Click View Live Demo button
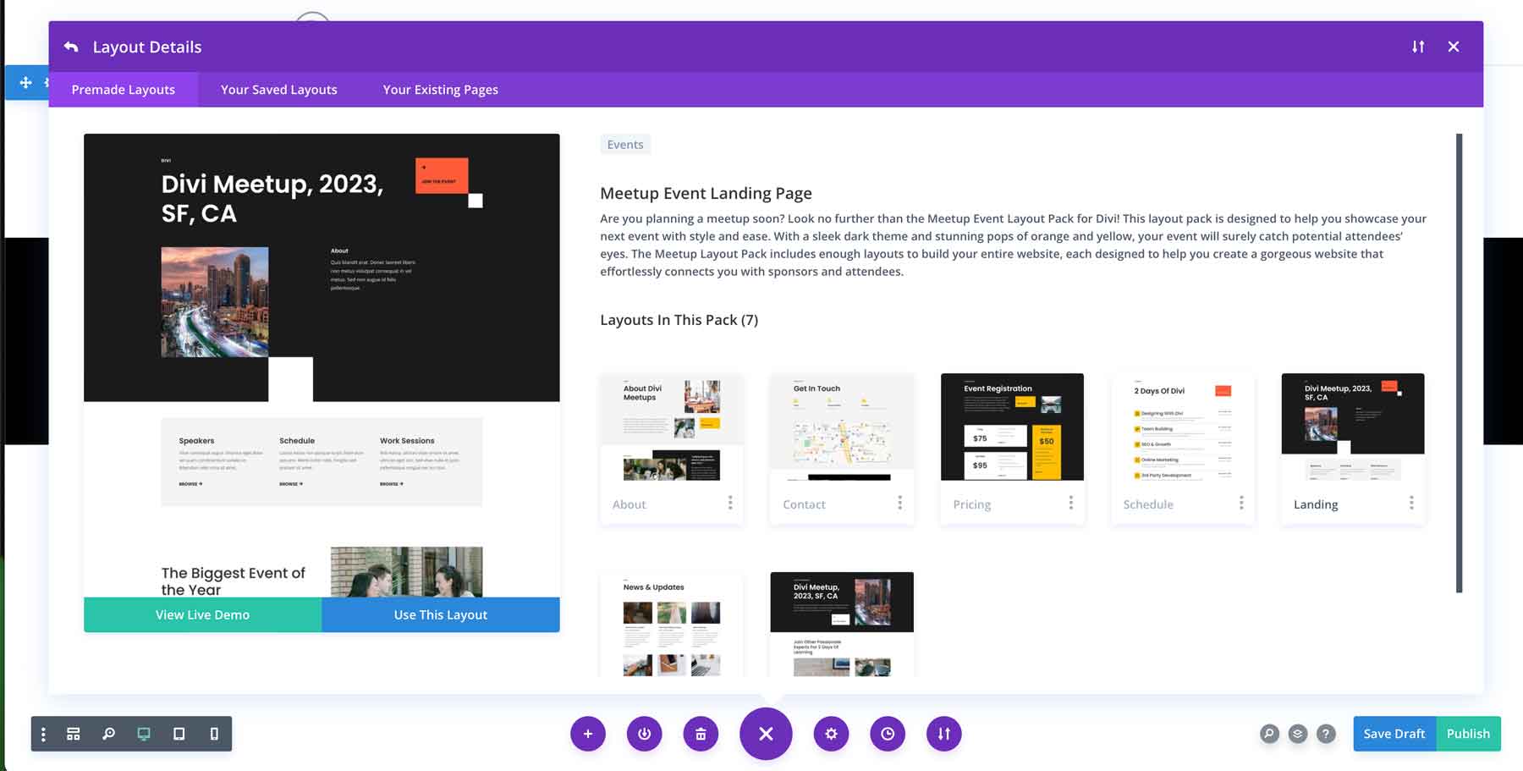Screen dimensions: 1523x771 pyautogui.click(x=202, y=614)
